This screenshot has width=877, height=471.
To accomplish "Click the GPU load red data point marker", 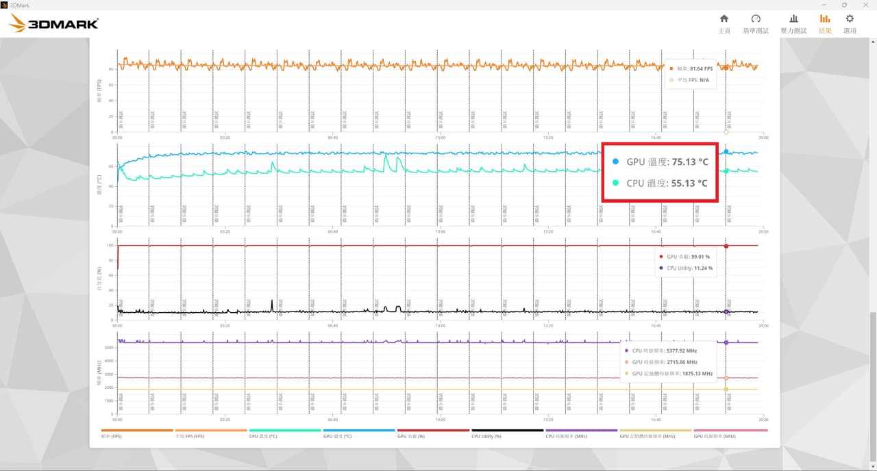I will coord(726,246).
